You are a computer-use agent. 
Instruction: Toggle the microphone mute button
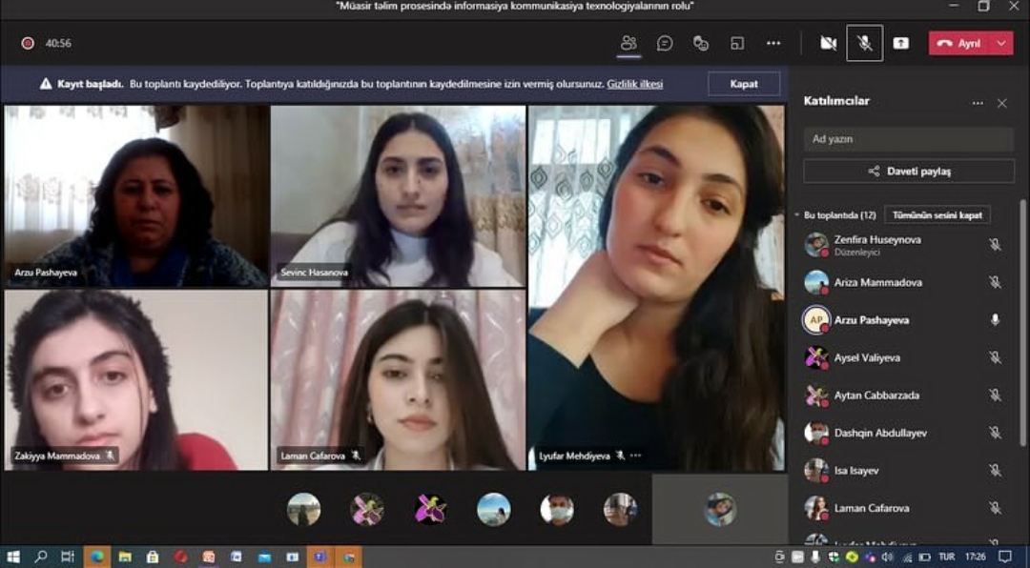(864, 43)
